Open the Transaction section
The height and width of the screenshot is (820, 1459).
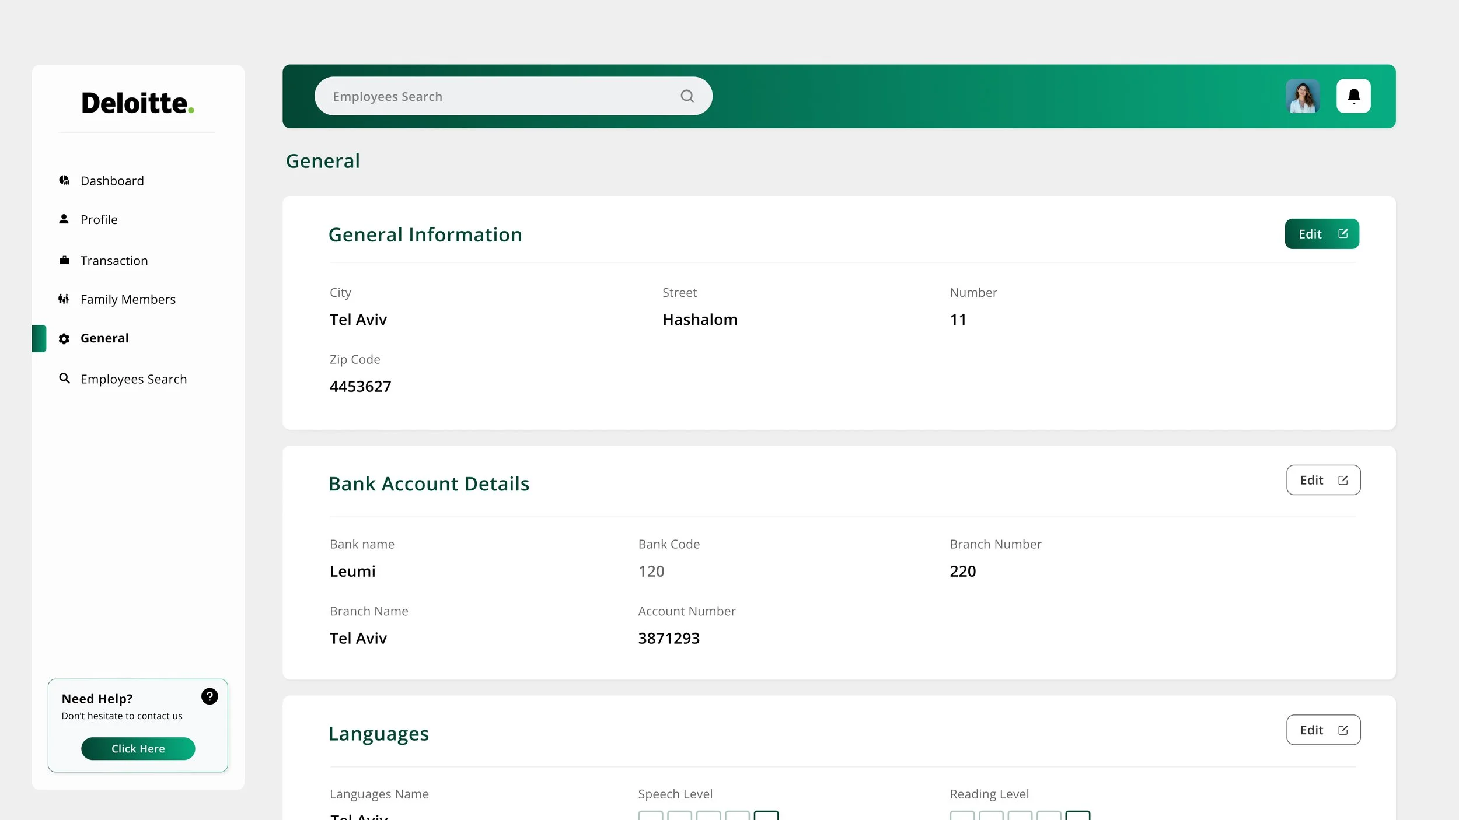[114, 261]
